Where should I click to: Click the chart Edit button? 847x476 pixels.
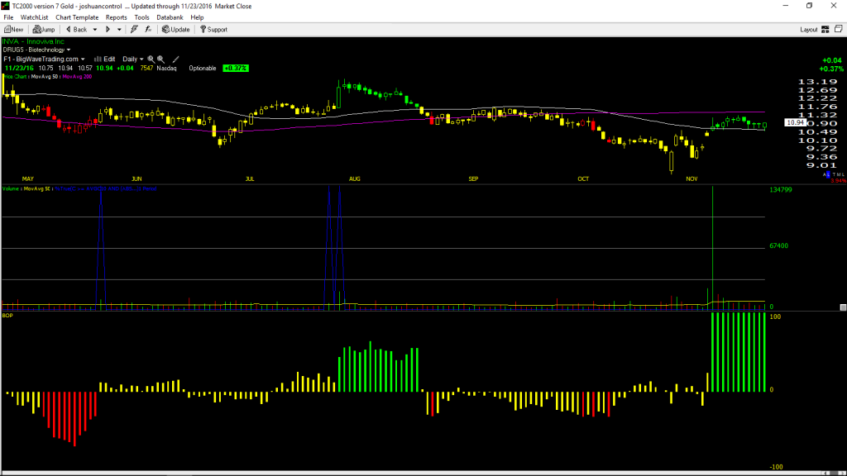tap(105, 59)
